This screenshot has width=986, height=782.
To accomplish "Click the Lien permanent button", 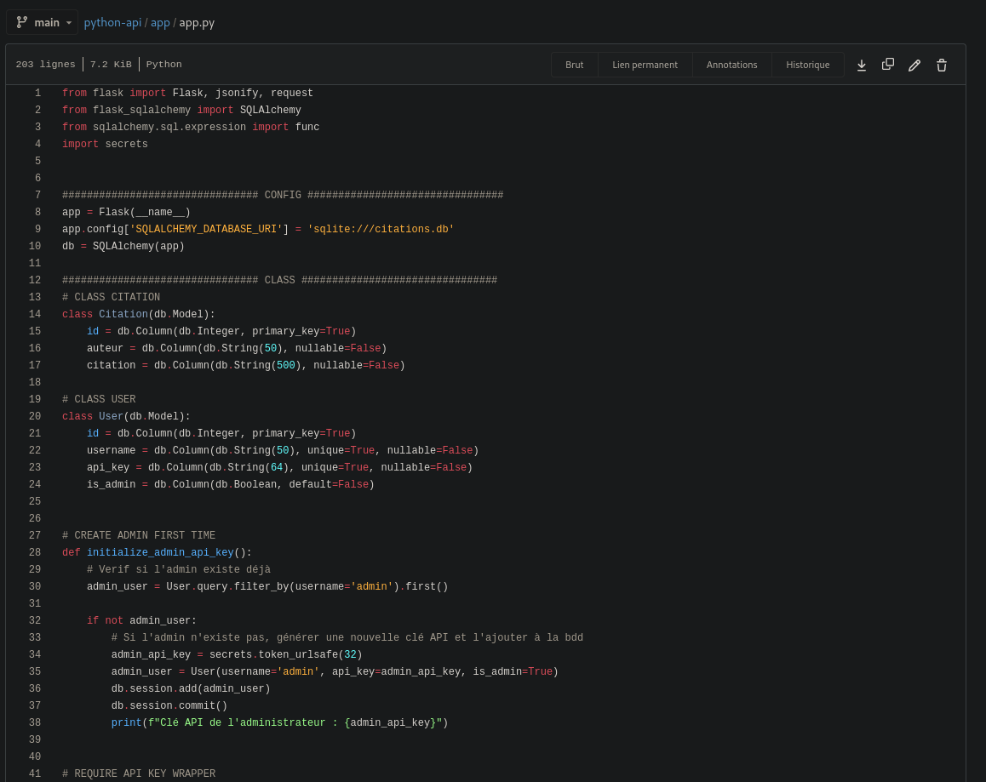I will pyautogui.click(x=645, y=65).
